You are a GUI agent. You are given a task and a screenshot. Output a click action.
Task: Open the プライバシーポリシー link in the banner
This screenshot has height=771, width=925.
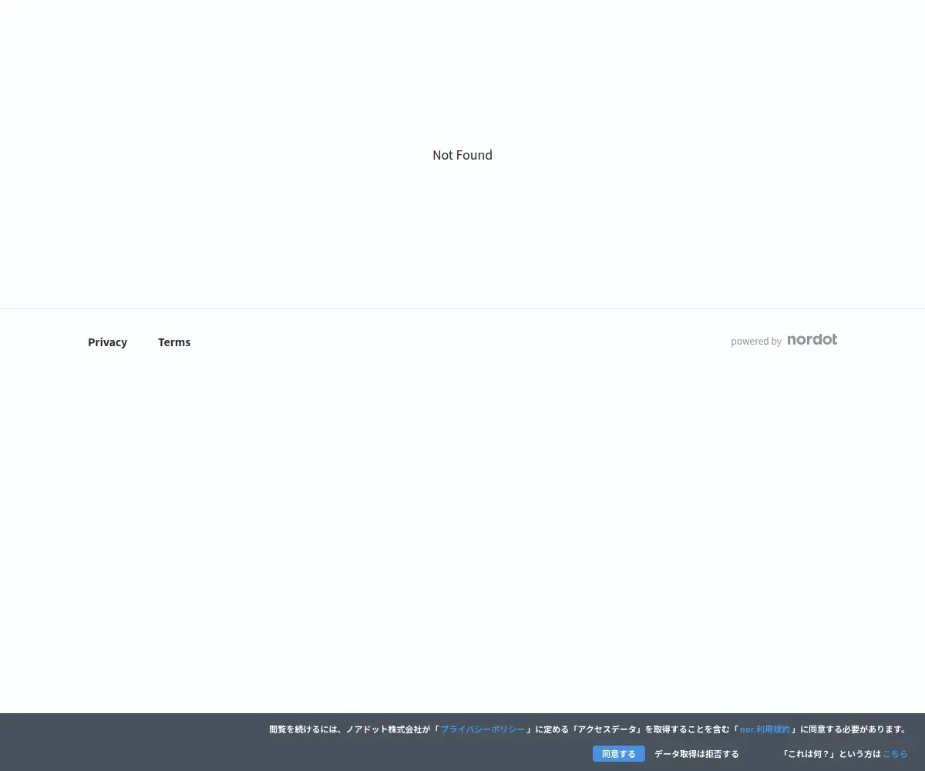tap(483, 729)
